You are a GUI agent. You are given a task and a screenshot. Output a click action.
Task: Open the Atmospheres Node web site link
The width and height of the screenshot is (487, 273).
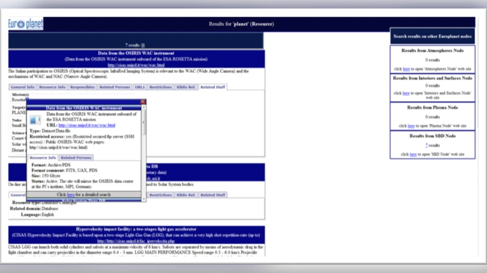pos(407,69)
